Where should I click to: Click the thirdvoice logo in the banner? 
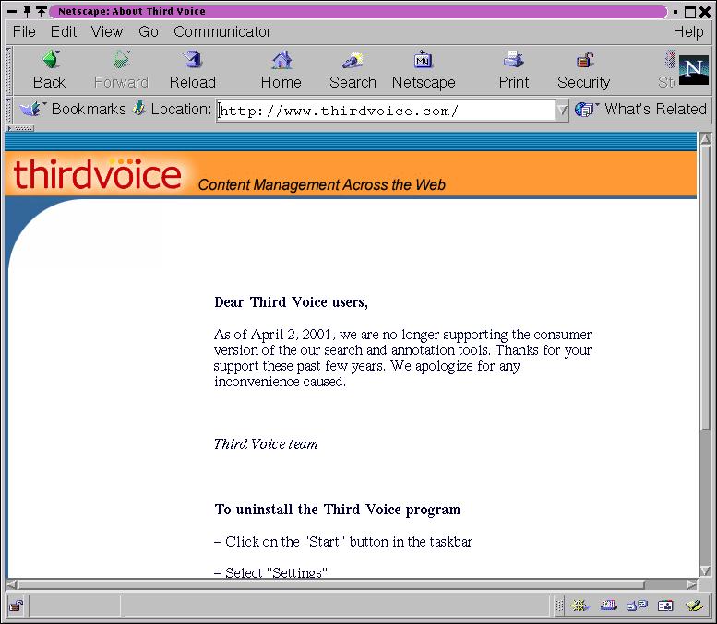pyautogui.click(x=98, y=174)
